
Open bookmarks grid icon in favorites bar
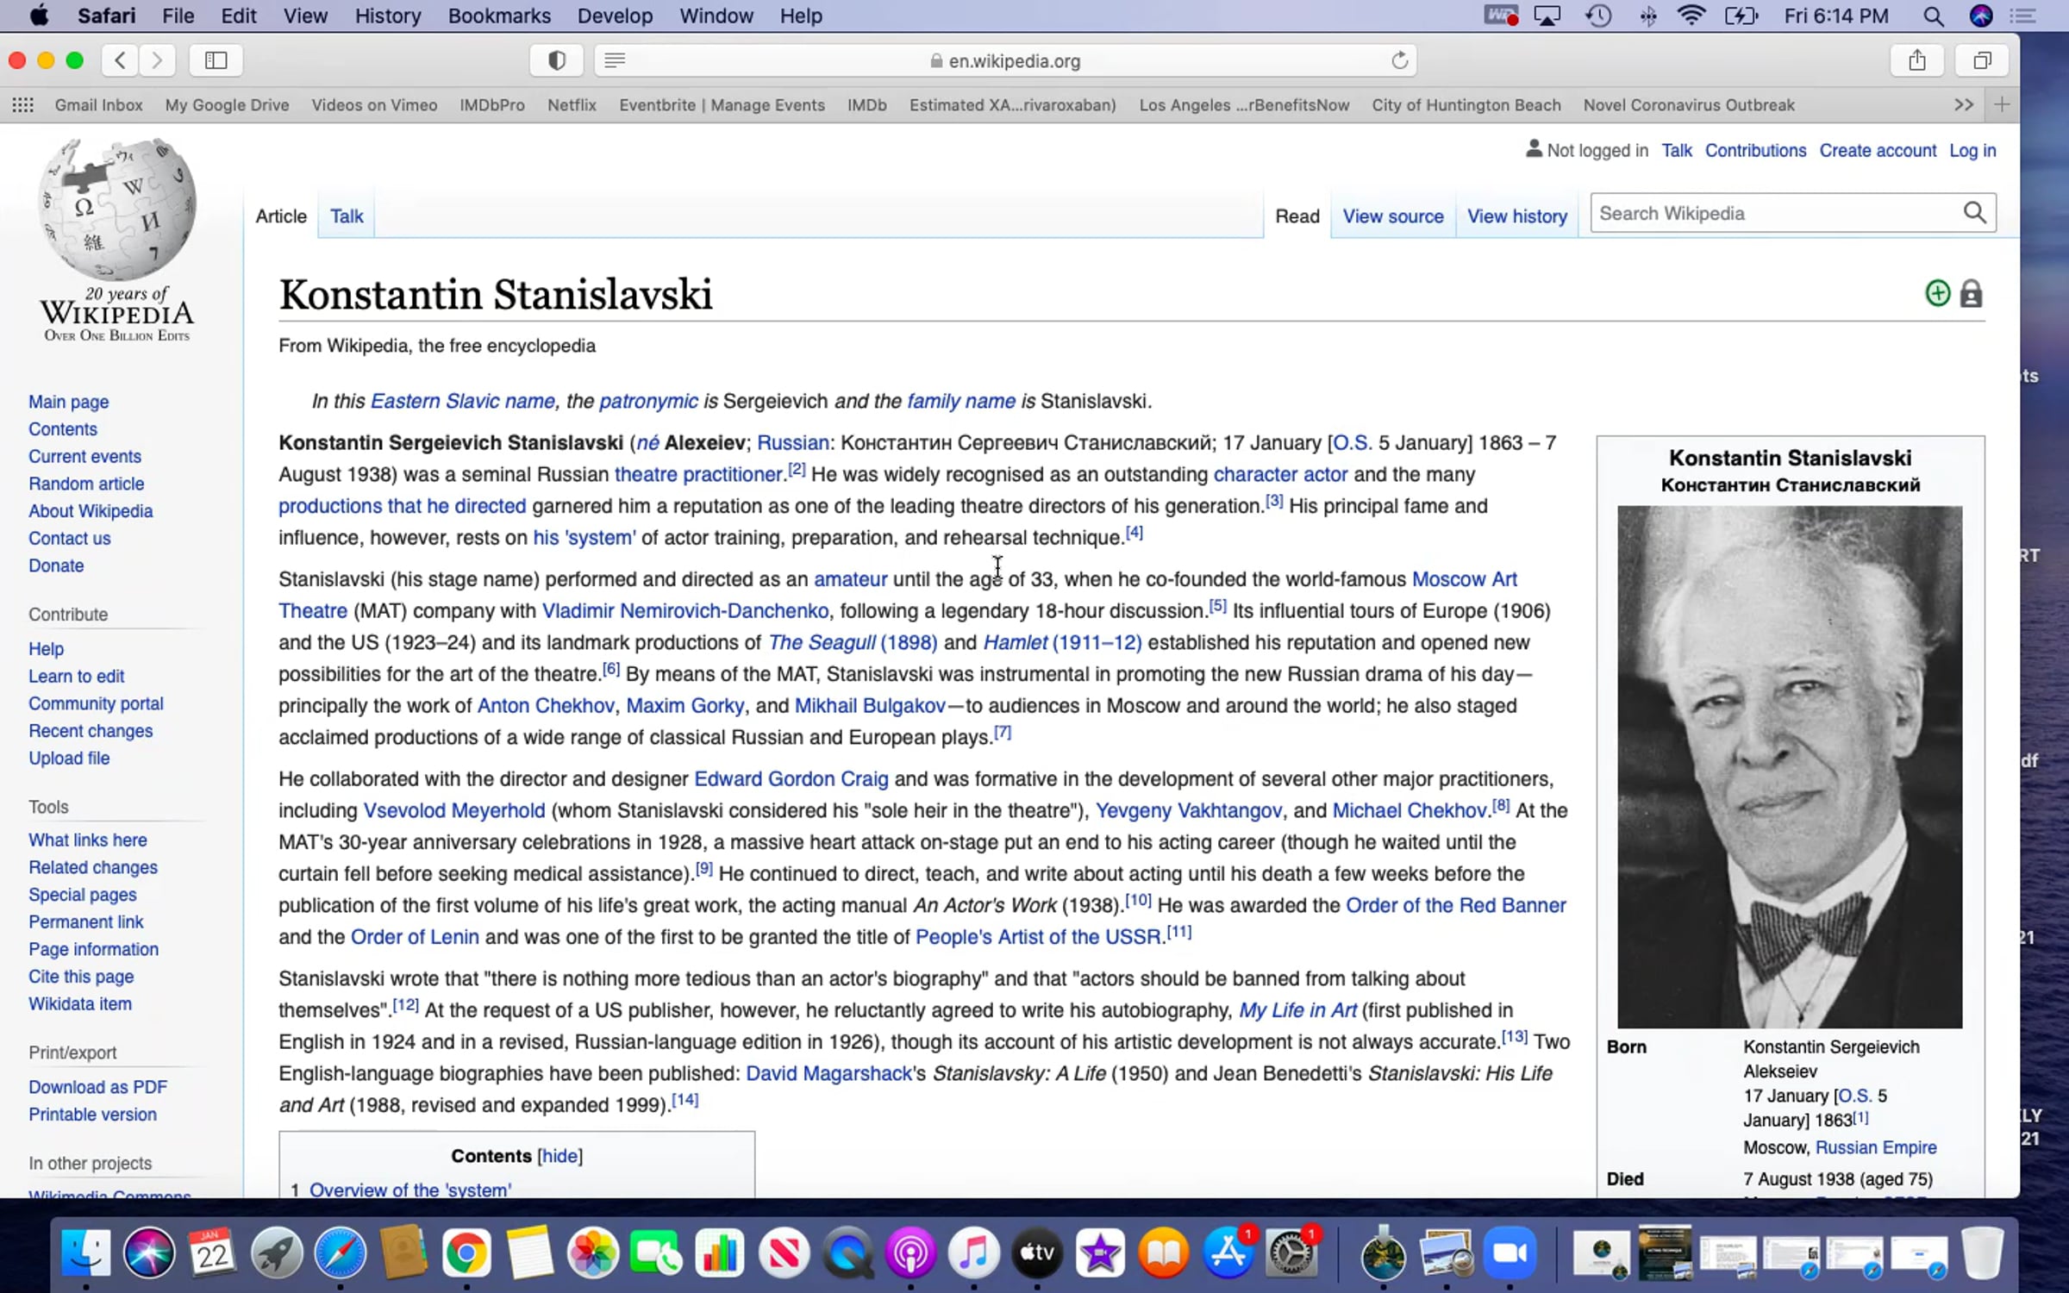[x=23, y=105]
